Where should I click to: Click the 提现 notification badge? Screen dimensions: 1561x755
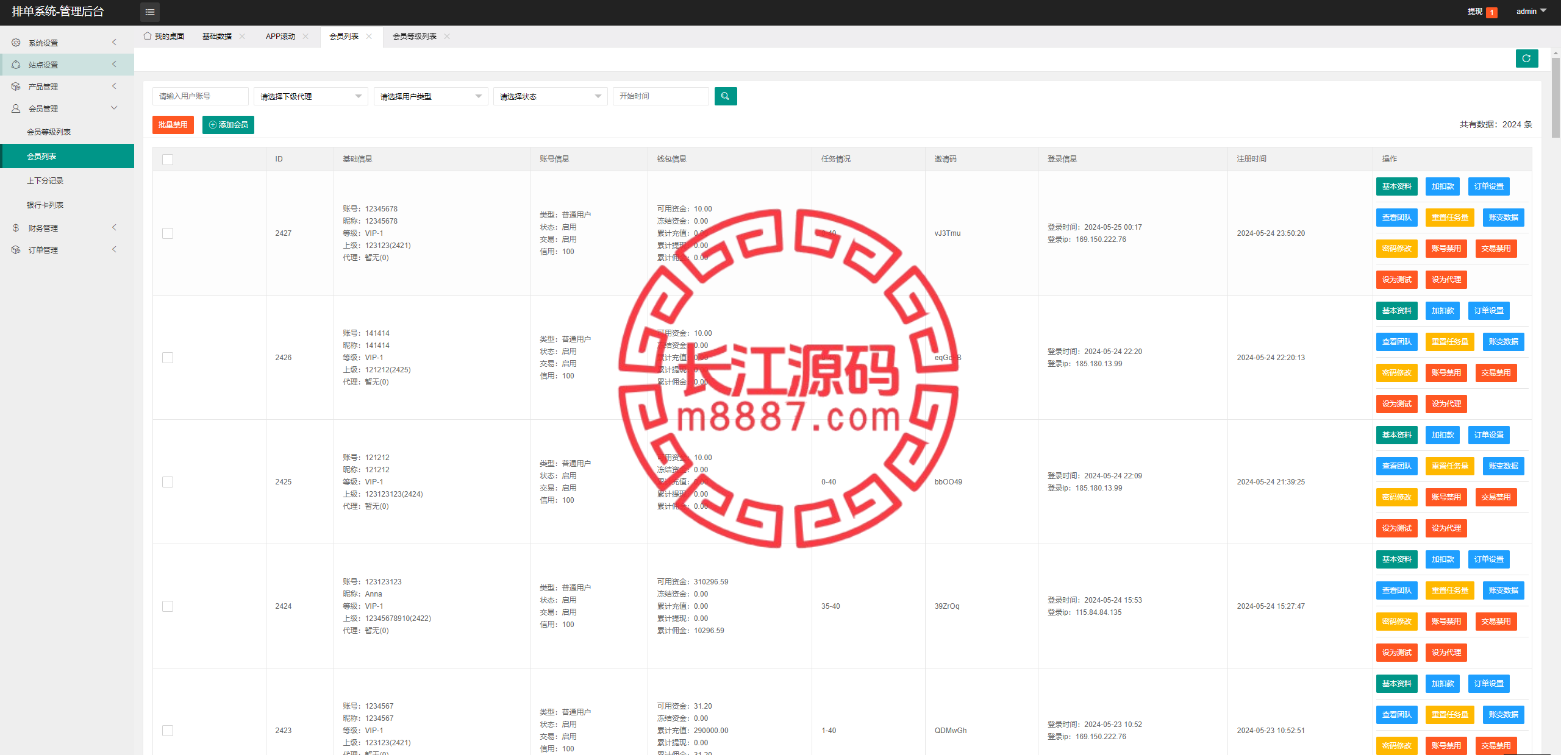pos(1492,12)
